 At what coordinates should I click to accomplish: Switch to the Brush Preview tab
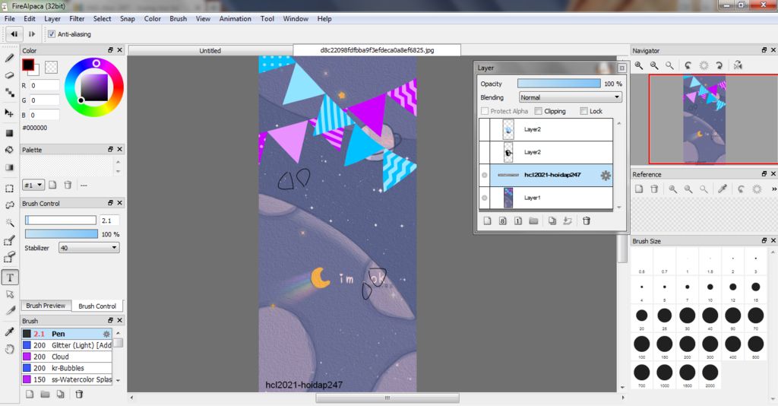46,306
